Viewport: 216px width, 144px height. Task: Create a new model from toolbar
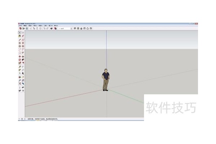(21, 28)
